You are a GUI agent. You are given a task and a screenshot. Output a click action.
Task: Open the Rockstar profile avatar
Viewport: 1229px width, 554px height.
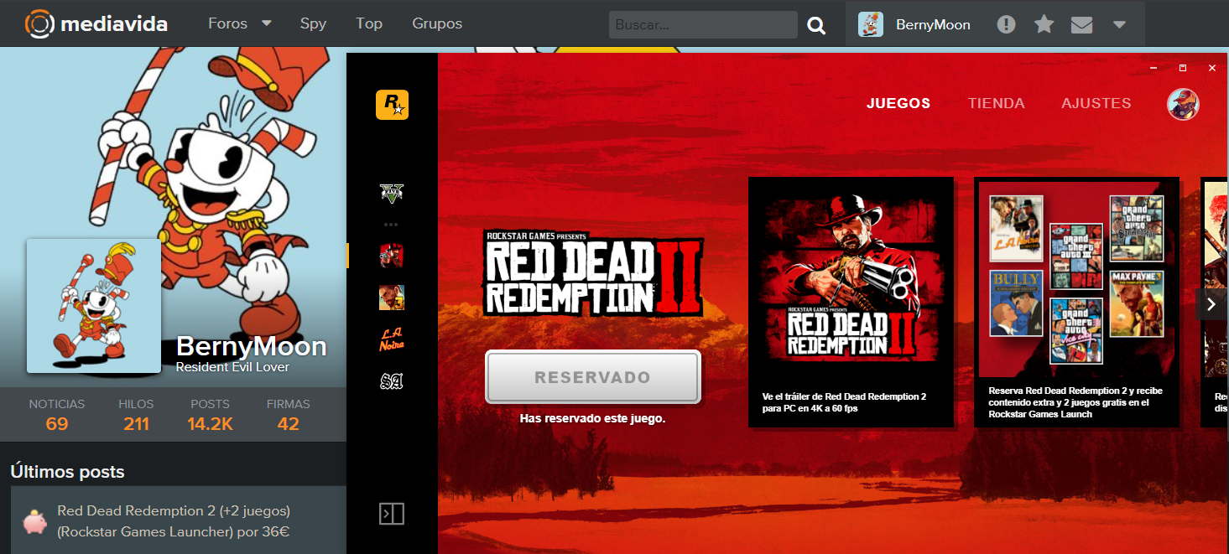tap(1184, 105)
